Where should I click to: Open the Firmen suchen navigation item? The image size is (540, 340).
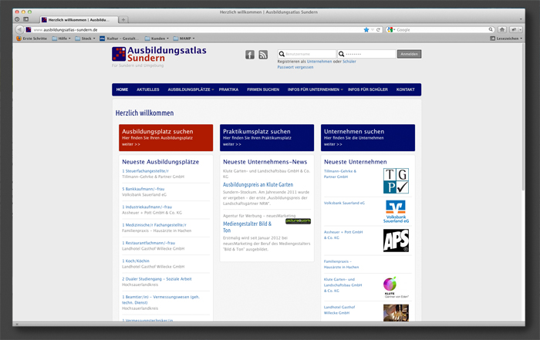(x=263, y=89)
